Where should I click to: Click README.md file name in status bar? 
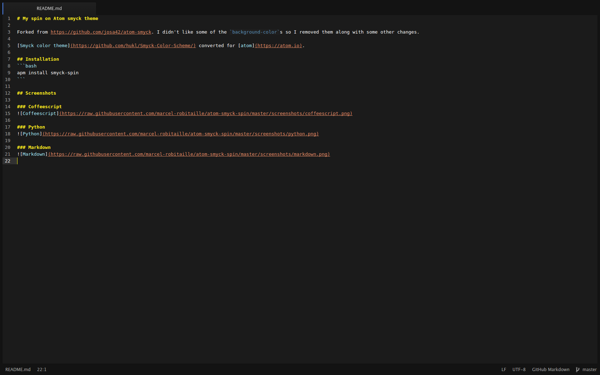tap(18, 370)
